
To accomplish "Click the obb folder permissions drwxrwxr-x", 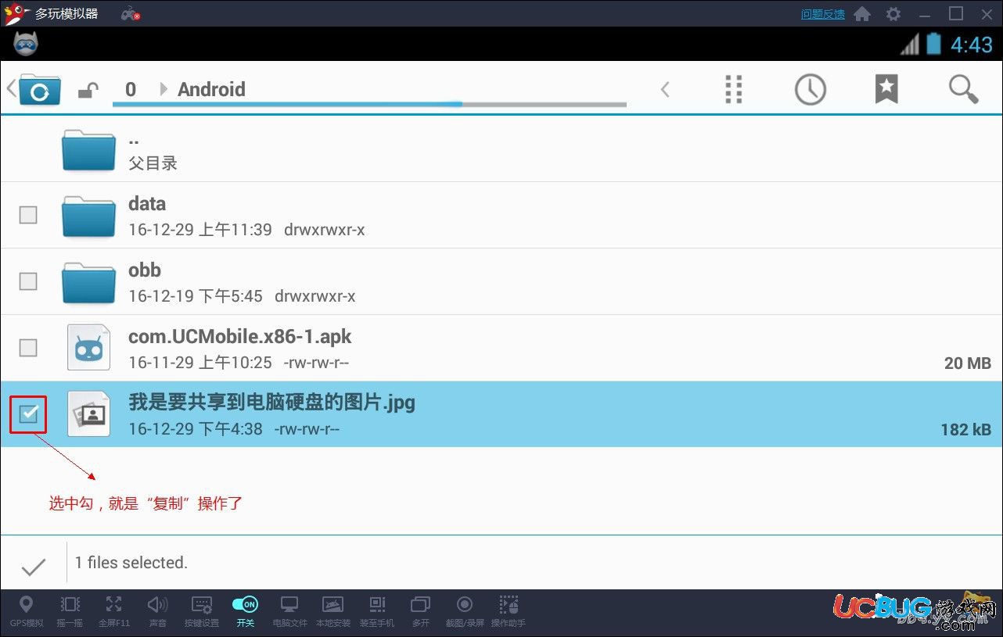I will [x=315, y=296].
